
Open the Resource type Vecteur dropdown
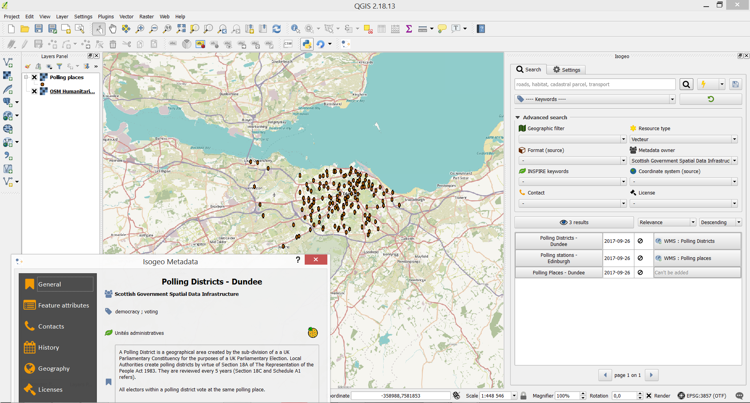point(684,139)
